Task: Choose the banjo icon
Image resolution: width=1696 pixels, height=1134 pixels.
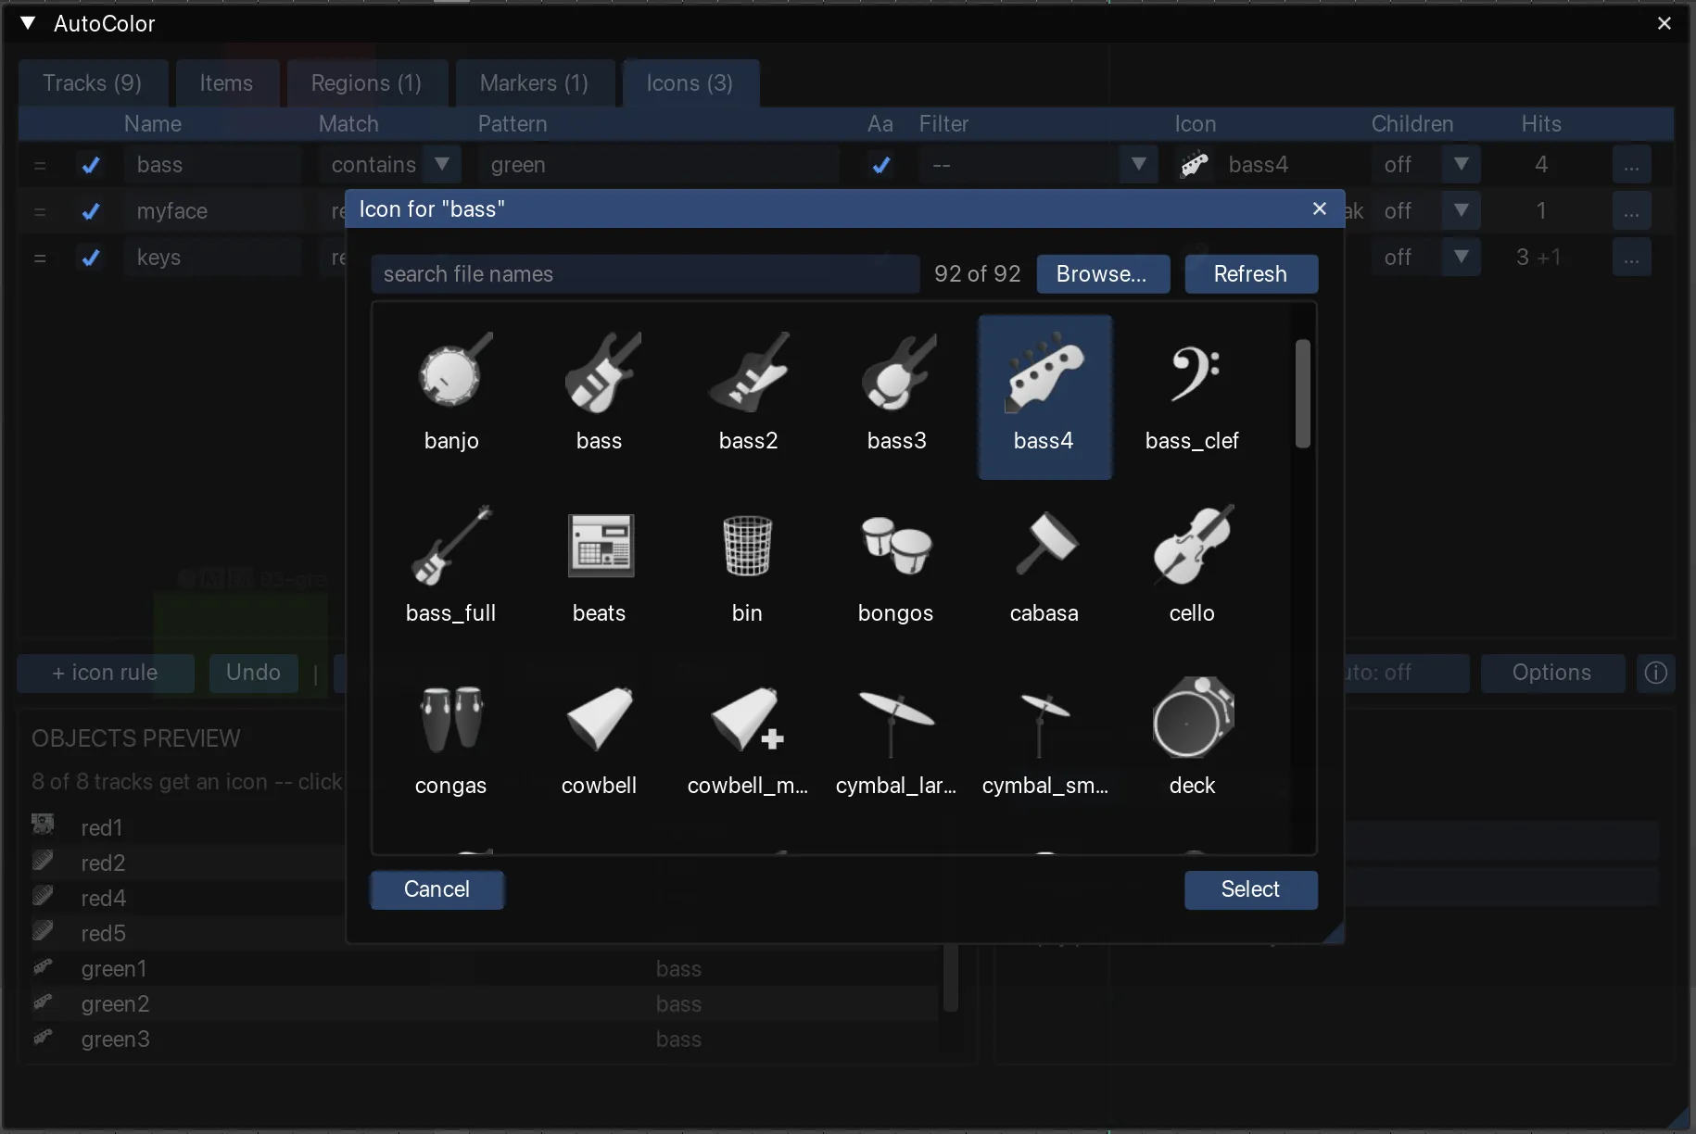Action: 451,396
